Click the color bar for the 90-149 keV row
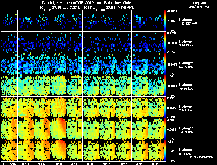217x165 pixels. click(165, 43)
